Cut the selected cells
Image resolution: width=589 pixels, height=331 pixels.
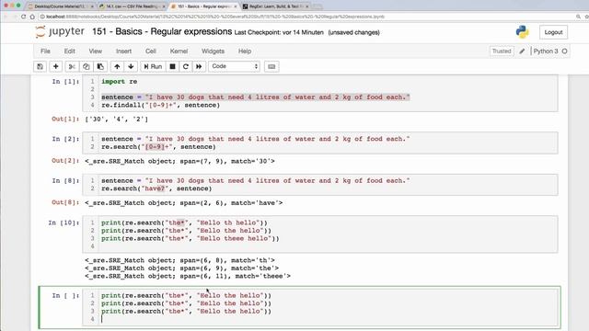[x=72, y=66]
